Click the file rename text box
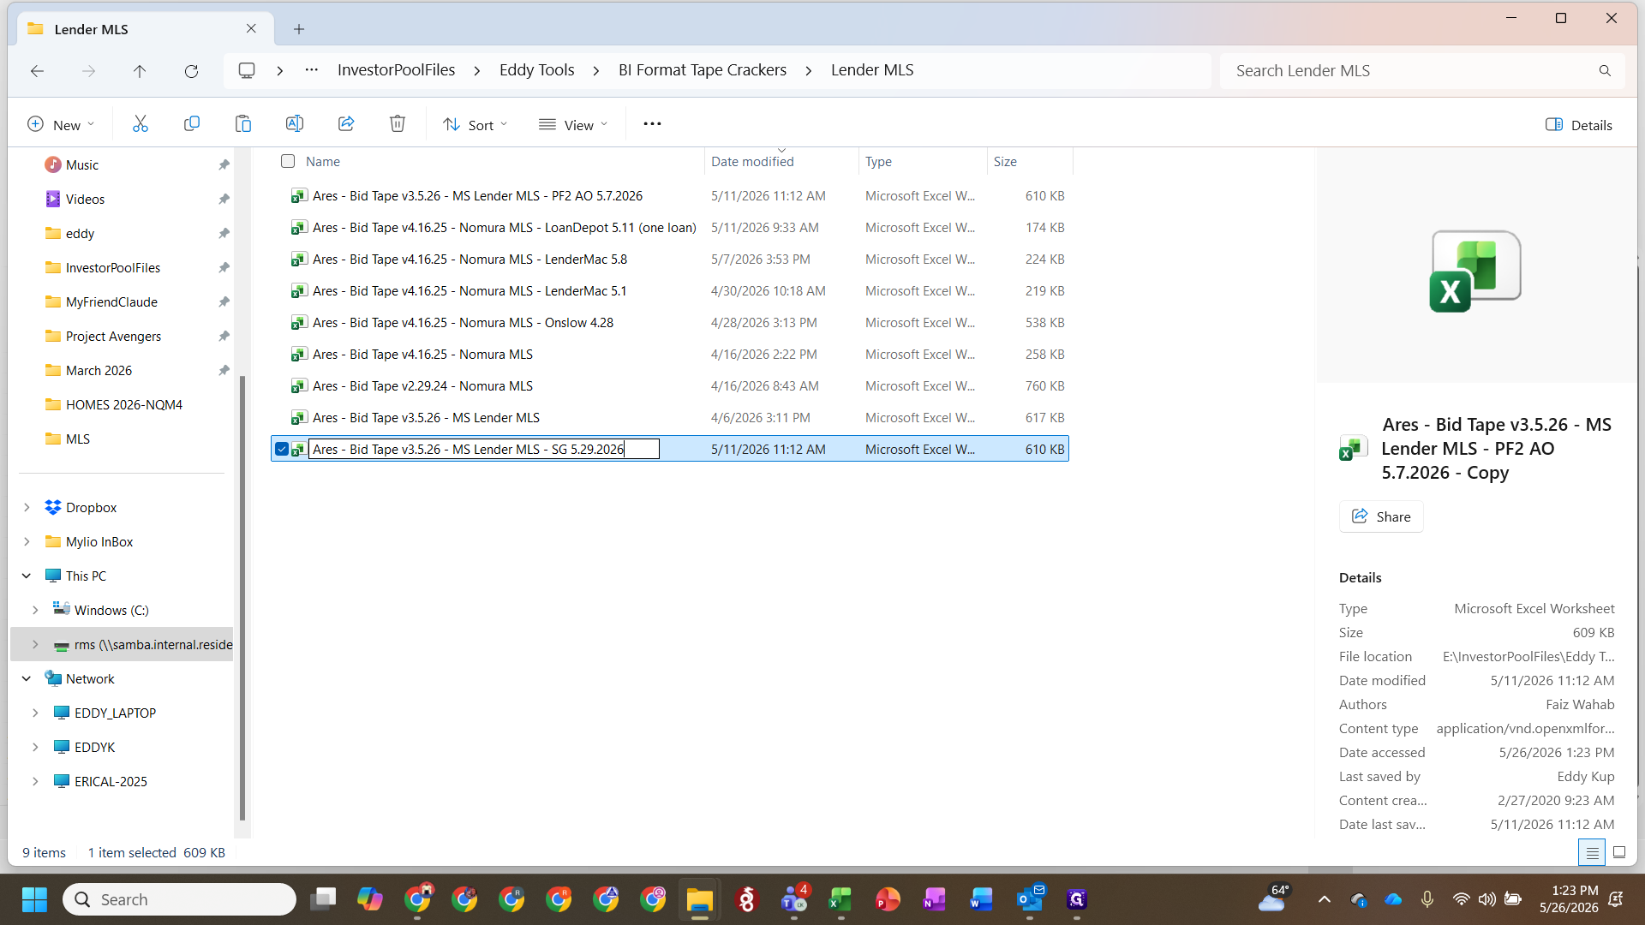Screen dimensions: 1645x925 pyautogui.click(x=484, y=449)
